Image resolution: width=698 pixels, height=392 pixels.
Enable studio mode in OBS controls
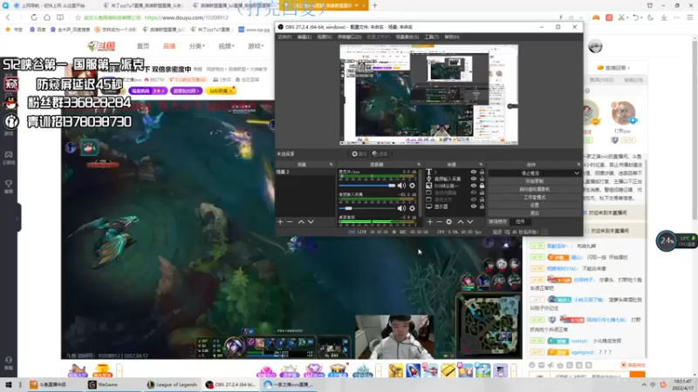[x=535, y=197]
